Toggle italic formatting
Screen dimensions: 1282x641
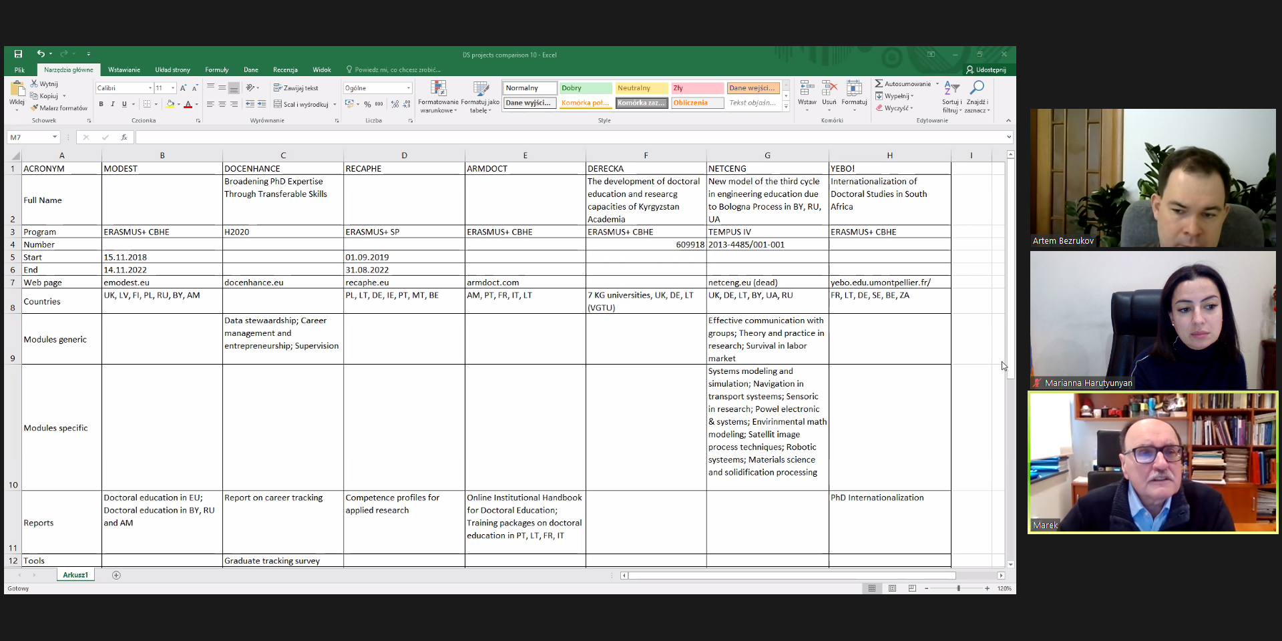tap(113, 104)
